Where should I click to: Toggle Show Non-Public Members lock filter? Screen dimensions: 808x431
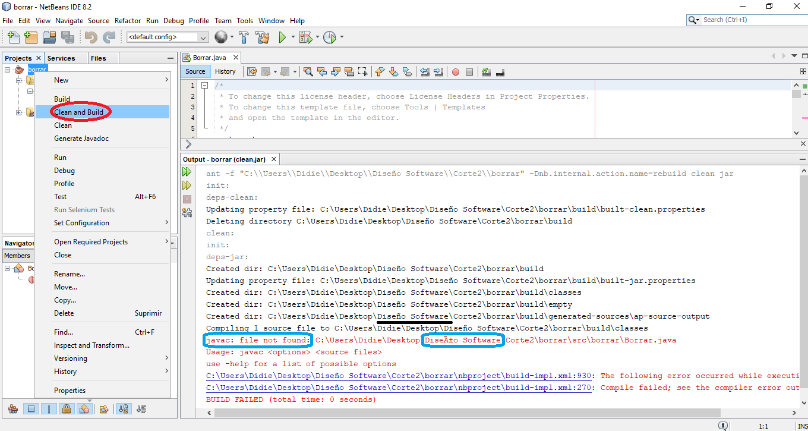pyautogui.click(x=67, y=409)
